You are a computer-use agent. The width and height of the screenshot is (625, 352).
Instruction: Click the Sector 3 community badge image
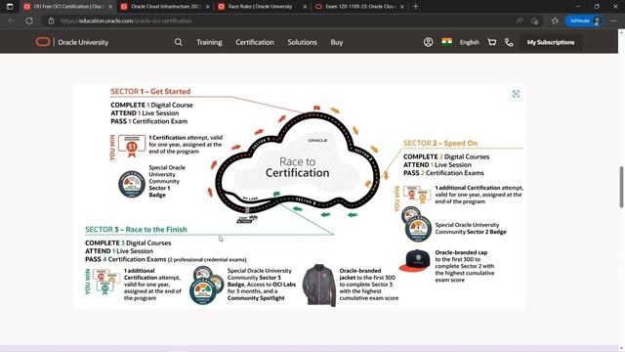point(206,286)
